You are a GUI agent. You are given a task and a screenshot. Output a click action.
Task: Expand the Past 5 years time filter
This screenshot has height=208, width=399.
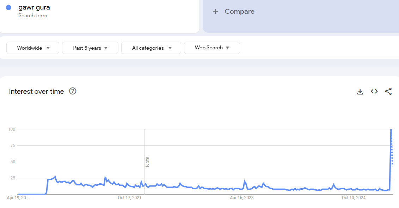pyautogui.click(x=90, y=48)
